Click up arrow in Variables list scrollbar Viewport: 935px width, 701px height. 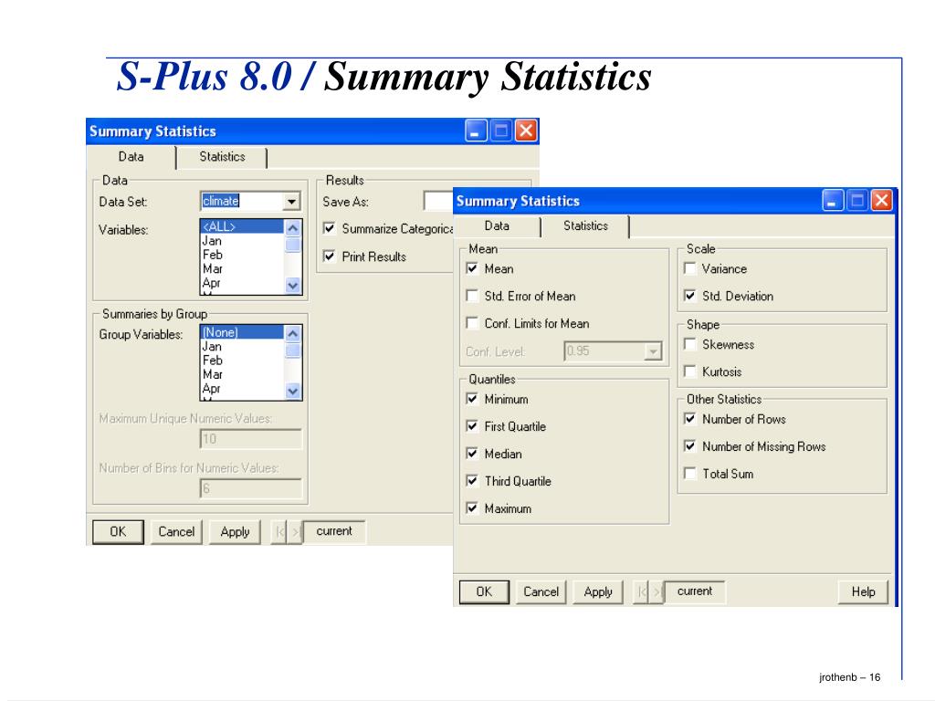click(x=292, y=227)
